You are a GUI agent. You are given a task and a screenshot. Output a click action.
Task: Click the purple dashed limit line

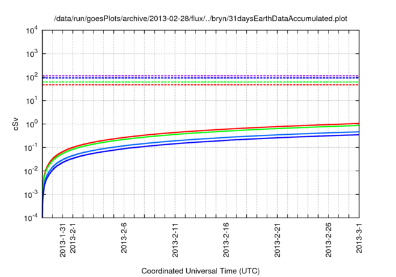pyautogui.click(x=200, y=75)
